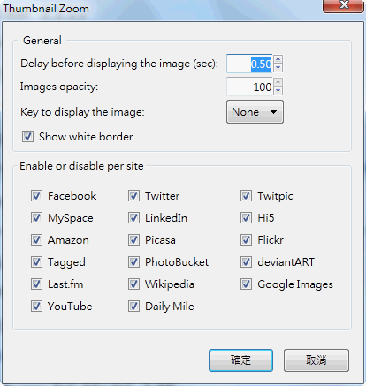Uncheck the MySpace option
This screenshot has width=366, height=386.
[36, 218]
